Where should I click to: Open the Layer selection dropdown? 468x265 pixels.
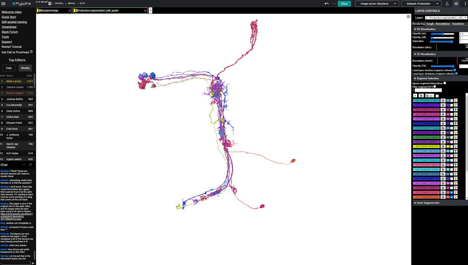coord(446,18)
